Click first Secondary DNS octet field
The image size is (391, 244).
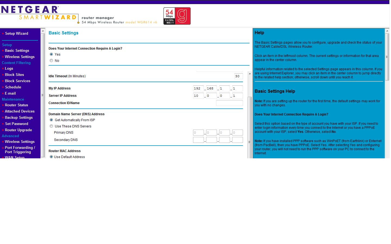click(198, 140)
